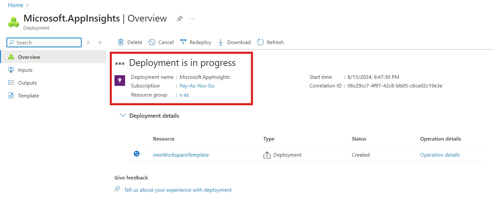Click the Status column header
This screenshot has width=493, height=210.
pos(359,139)
